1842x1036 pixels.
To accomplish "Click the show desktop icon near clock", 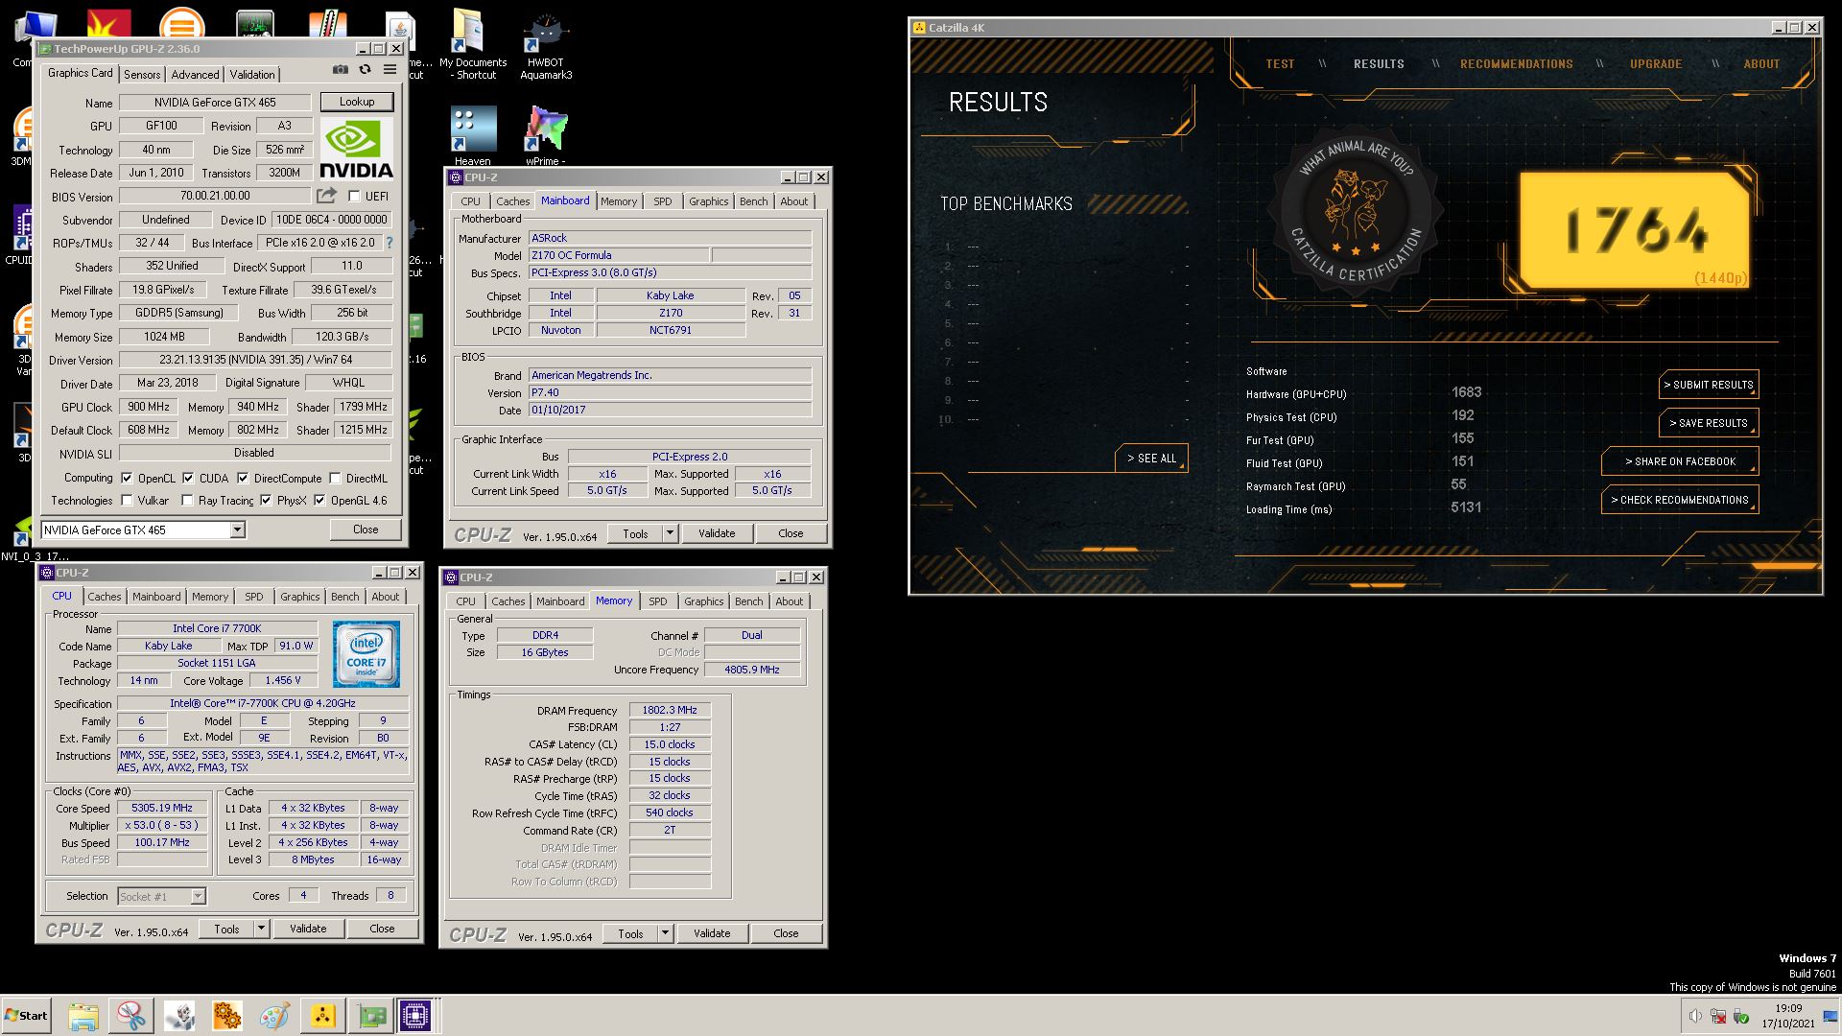I will point(1830,1017).
